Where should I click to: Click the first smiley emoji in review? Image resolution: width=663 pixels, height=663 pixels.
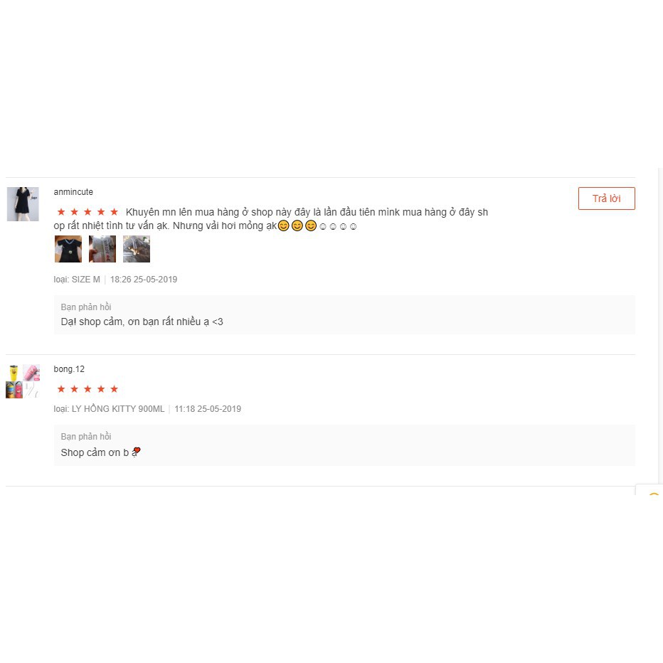click(x=283, y=226)
